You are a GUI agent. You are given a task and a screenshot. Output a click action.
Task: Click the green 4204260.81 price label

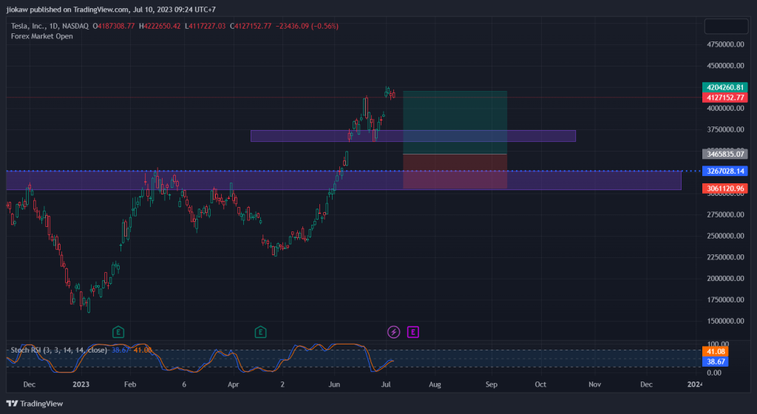(724, 87)
